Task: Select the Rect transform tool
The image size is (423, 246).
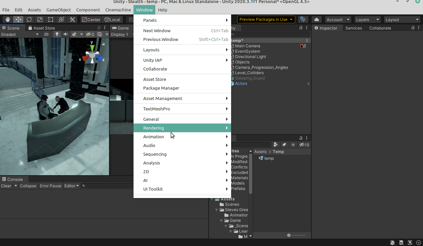Action: pos(51,19)
